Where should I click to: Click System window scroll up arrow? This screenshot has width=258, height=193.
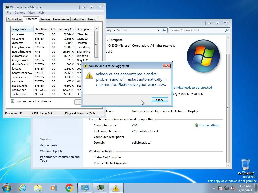click(x=228, y=37)
